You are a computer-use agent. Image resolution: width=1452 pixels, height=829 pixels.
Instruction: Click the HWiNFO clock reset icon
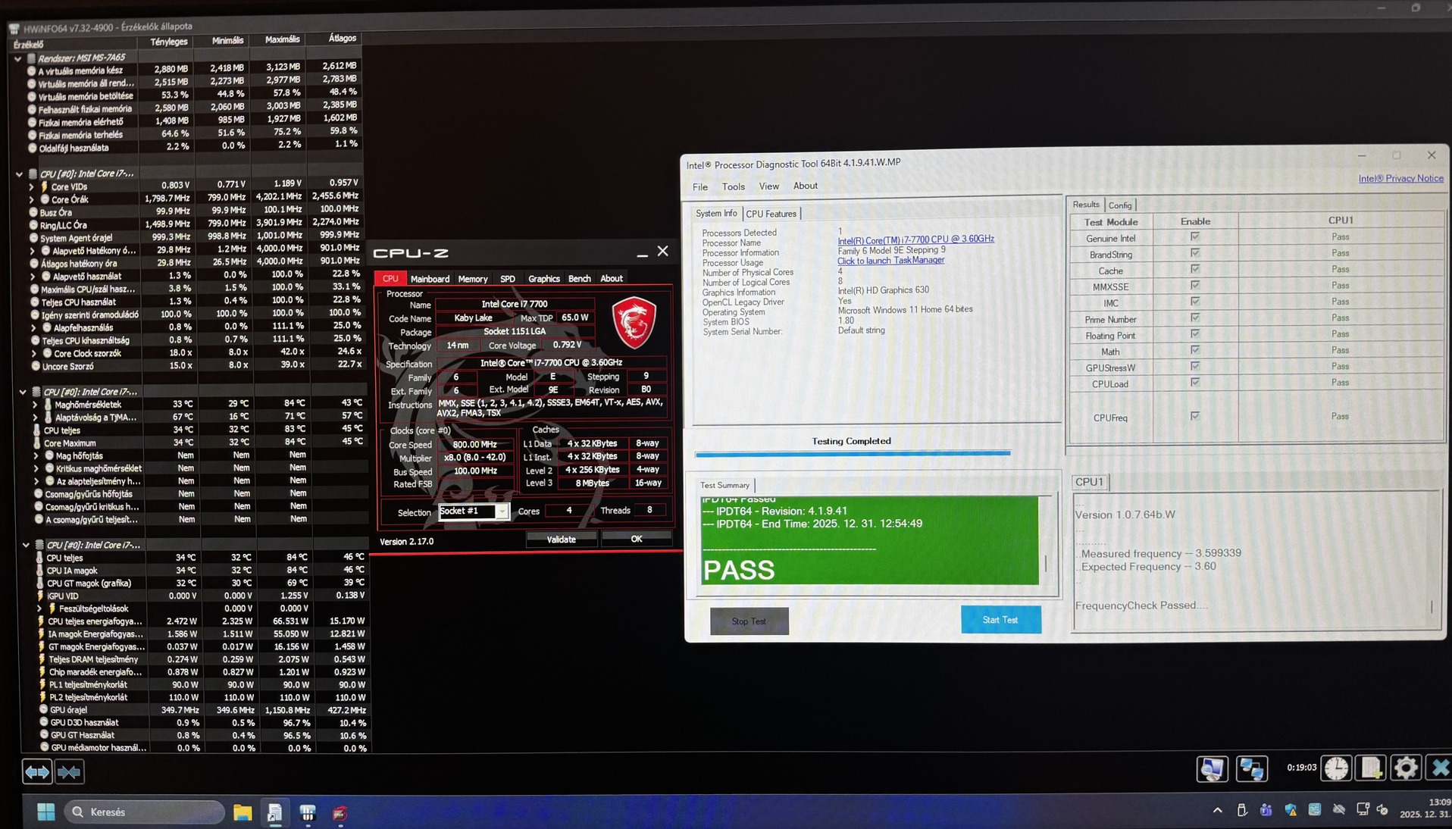[x=1336, y=768]
